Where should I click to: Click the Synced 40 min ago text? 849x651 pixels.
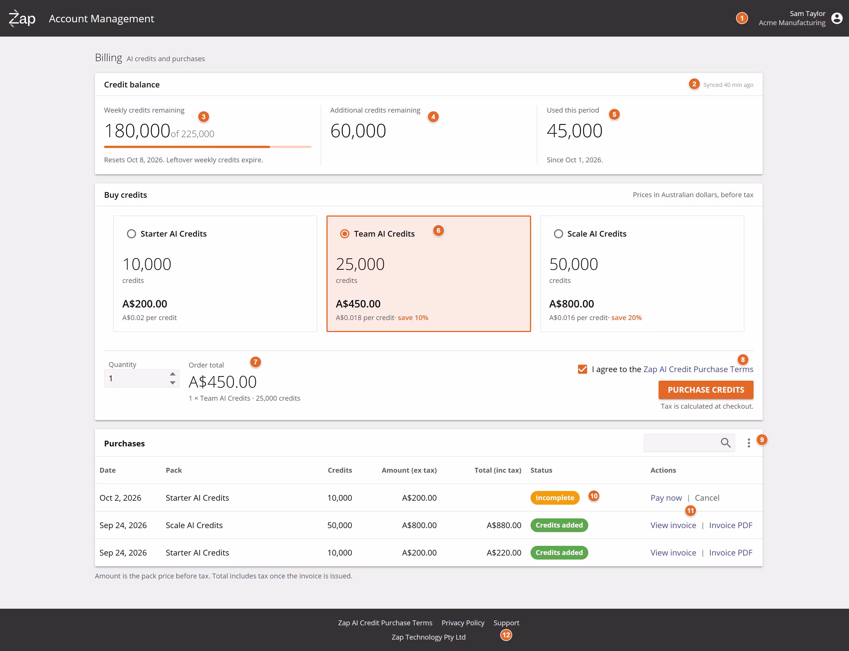(728, 85)
